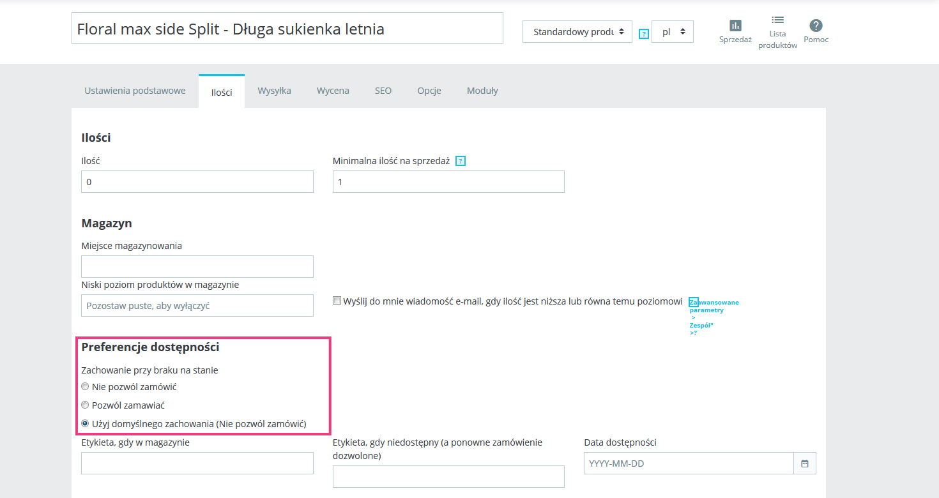Screen dimensions: 939x498
Task: Switch to Ustawienia podstawowe tab
Action: tap(135, 91)
